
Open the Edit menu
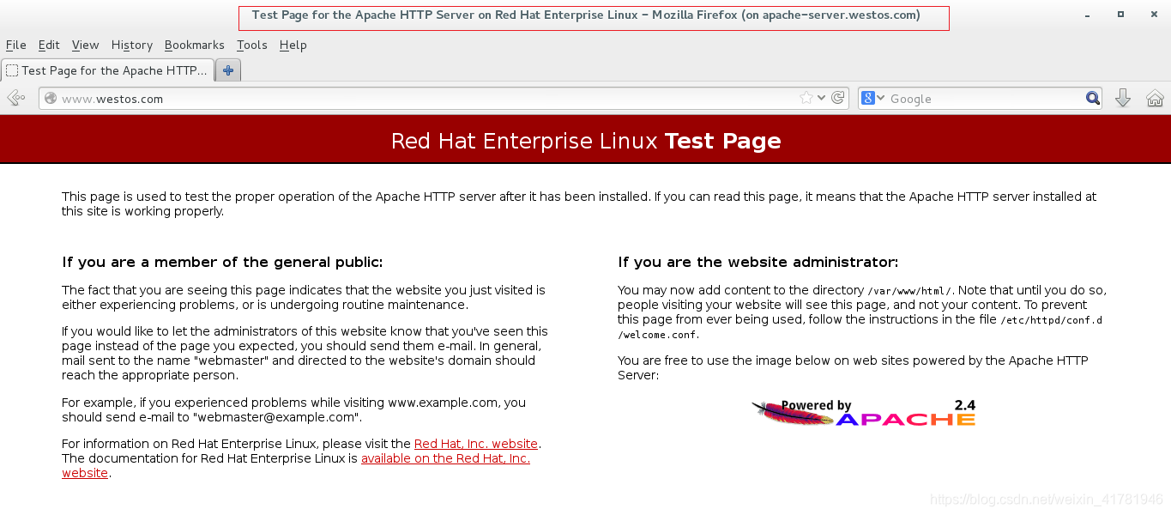click(49, 45)
